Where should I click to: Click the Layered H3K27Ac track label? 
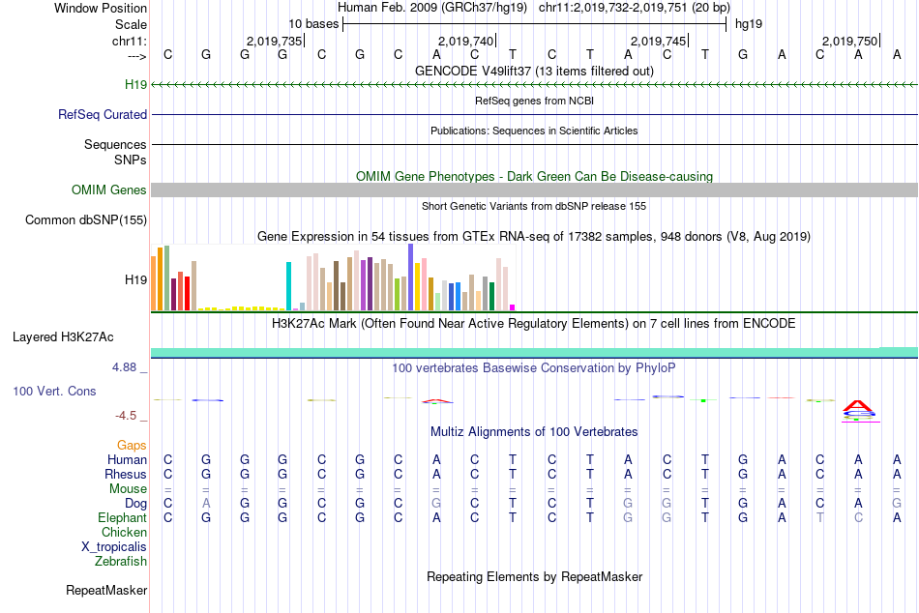coord(63,337)
